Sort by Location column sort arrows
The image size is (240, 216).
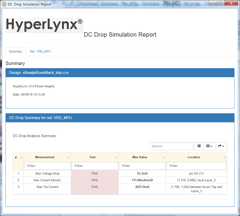[224, 157]
